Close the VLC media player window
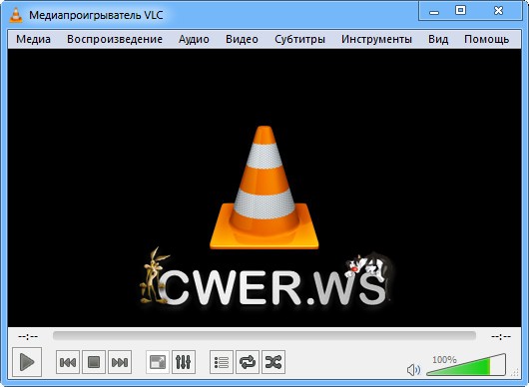Image resolution: width=529 pixels, height=387 pixels. point(499,11)
